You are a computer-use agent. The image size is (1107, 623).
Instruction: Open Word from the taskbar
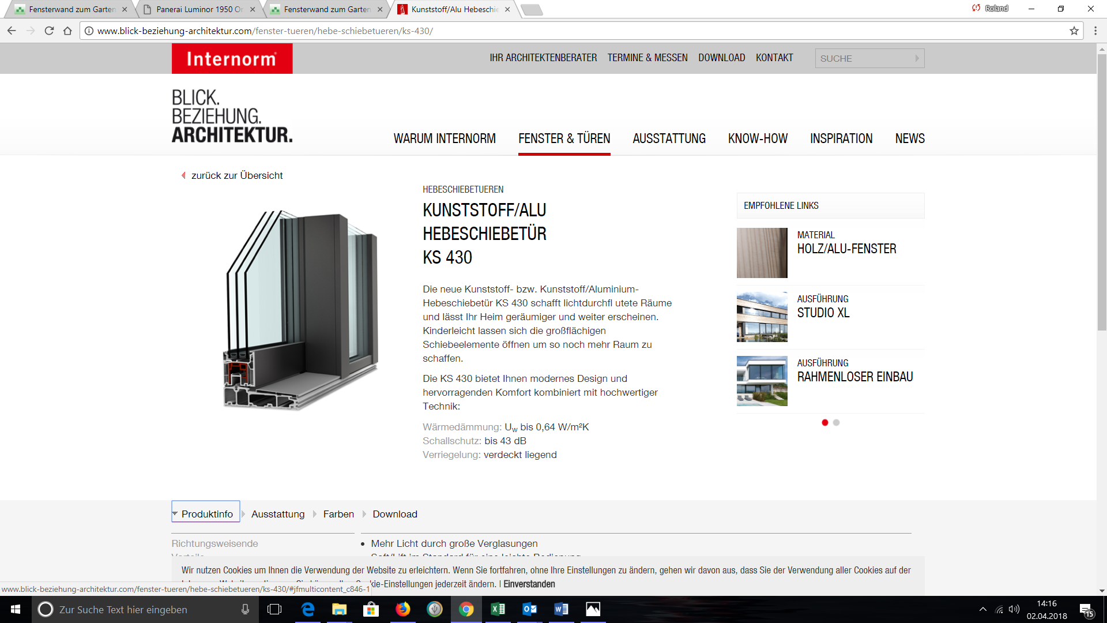pos(561,609)
